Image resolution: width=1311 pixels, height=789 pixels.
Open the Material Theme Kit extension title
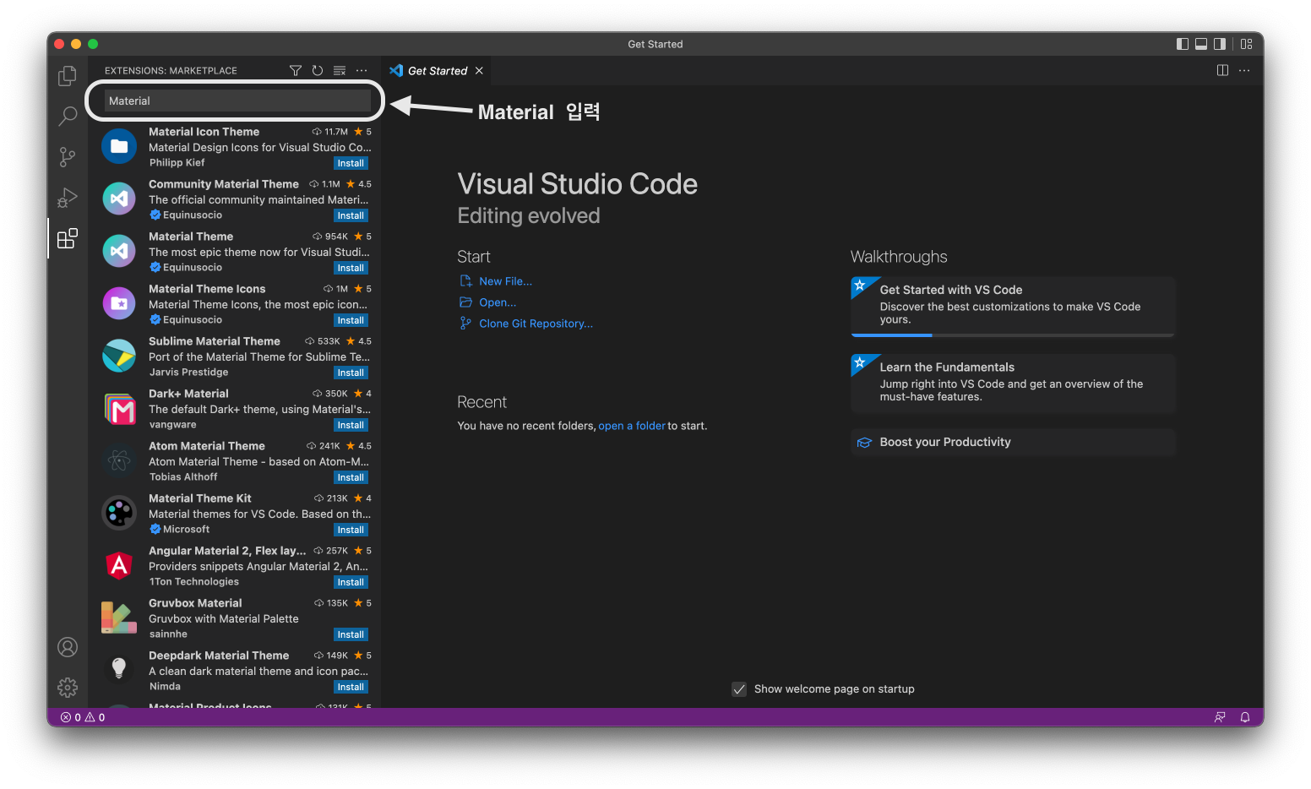(x=200, y=498)
